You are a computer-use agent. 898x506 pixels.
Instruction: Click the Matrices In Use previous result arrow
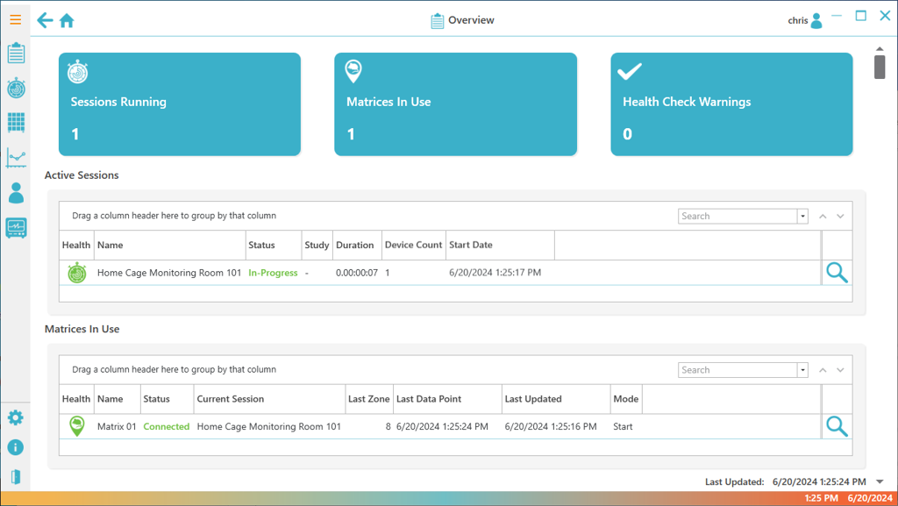coord(823,370)
